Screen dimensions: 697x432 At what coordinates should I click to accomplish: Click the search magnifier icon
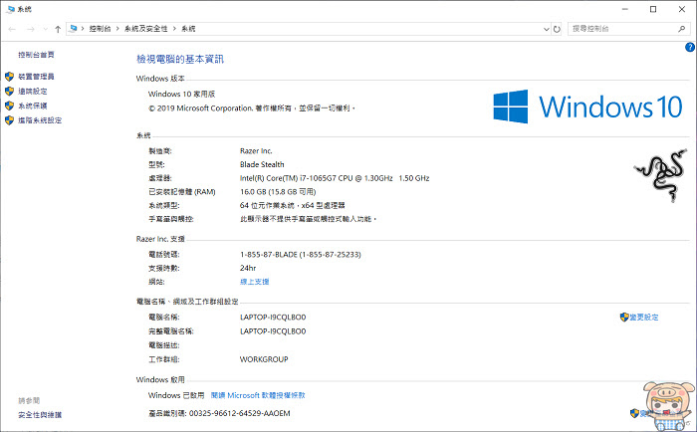click(681, 29)
